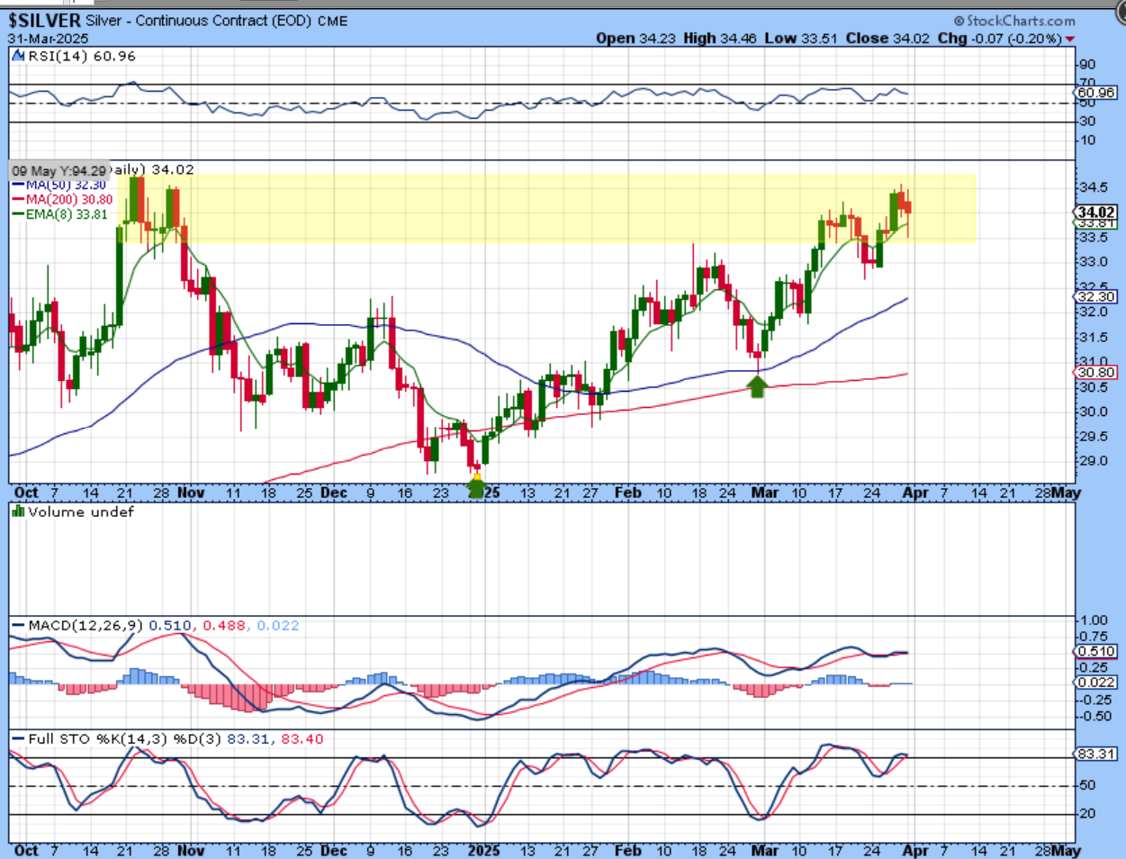The width and height of the screenshot is (1126, 859).
Task: Click the 09 May Y:94.29 tooltip
Action: 59,170
